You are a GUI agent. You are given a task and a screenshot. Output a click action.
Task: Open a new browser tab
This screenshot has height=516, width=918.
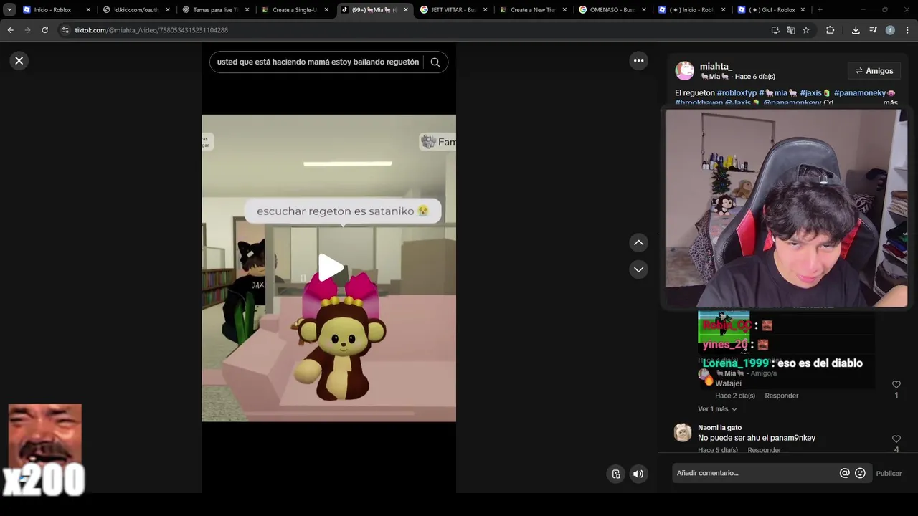click(x=820, y=10)
